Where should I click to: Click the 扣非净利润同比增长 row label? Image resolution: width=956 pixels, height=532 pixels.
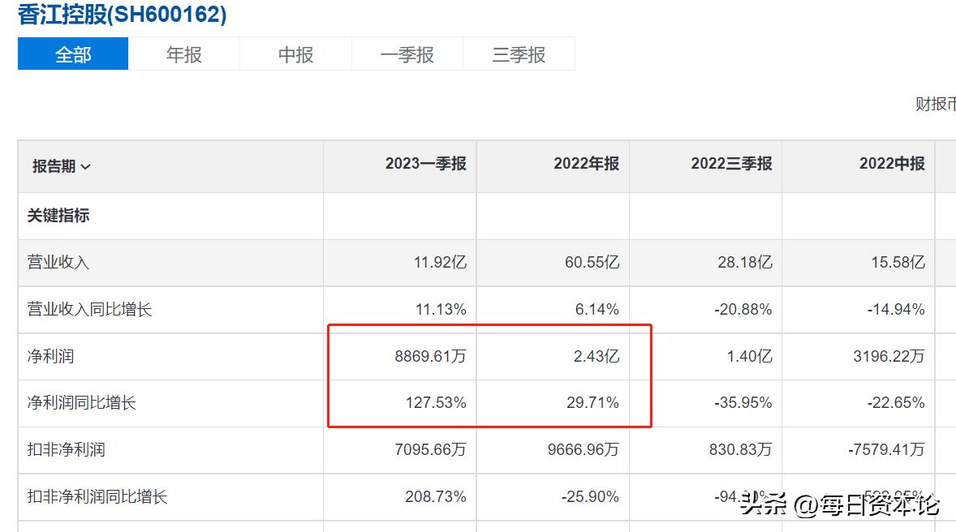coord(97,496)
